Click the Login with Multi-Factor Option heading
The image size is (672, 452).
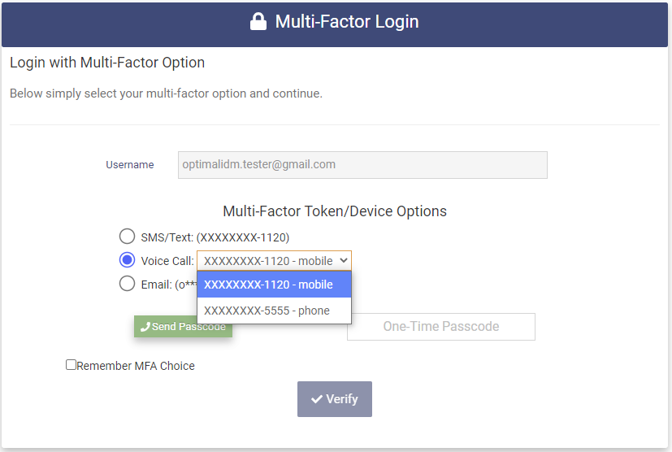(x=107, y=63)
